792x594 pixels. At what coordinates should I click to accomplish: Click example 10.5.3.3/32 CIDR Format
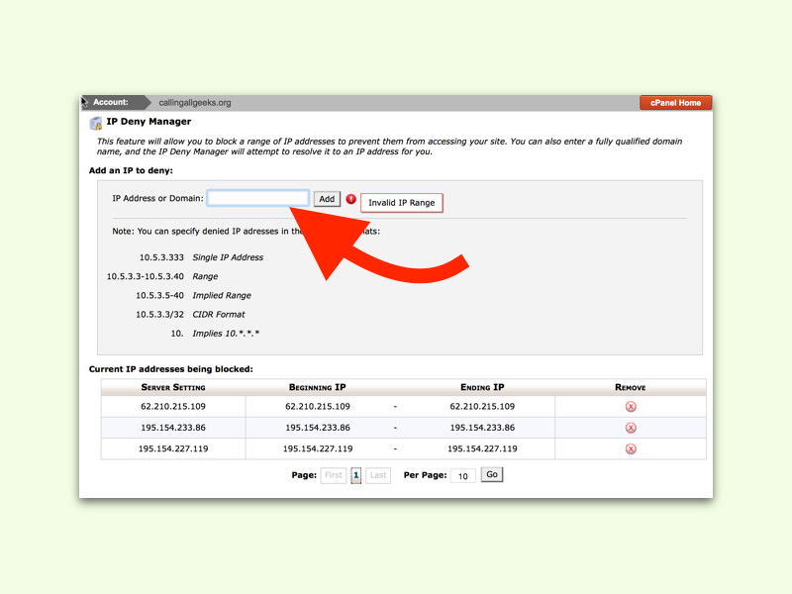click(190, 315)
